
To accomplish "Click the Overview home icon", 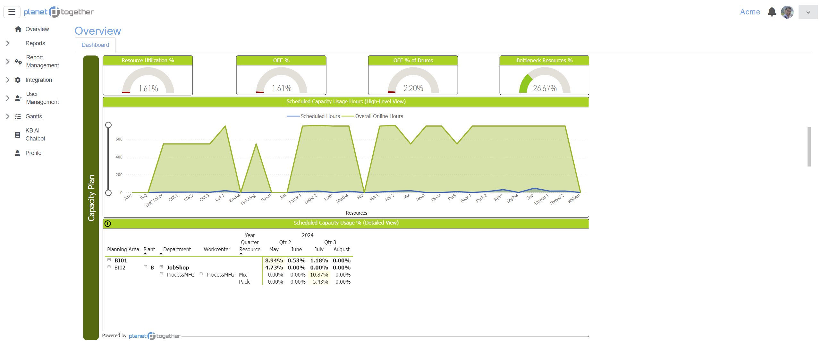I will click(x=18, y=29).
